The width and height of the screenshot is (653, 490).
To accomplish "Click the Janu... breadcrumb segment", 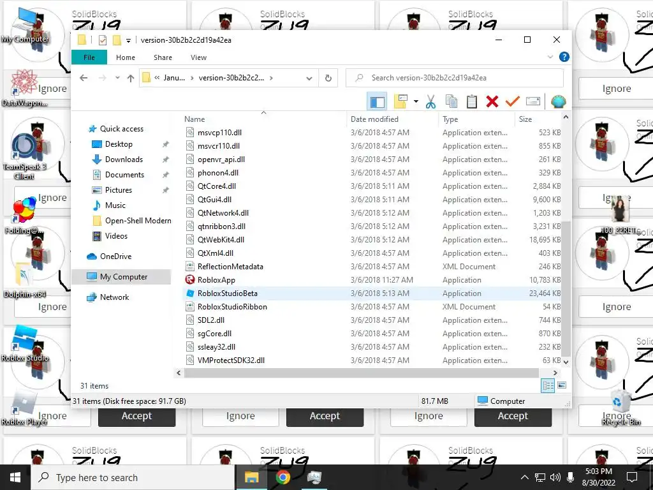I will point(174,78).
